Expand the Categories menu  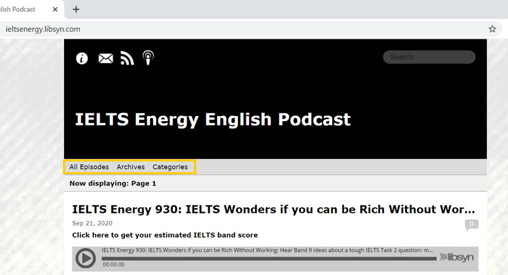[x=170, y=167]
